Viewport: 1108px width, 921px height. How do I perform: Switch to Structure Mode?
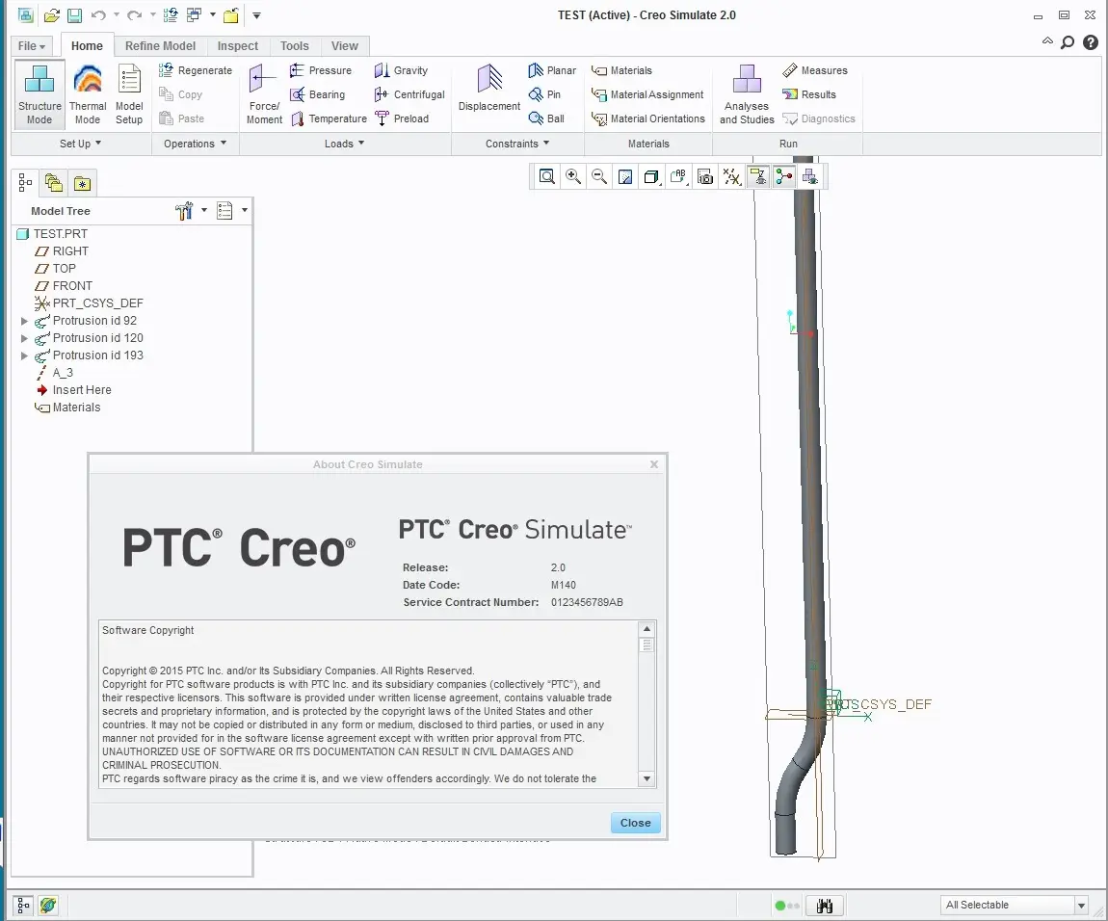(40, 94)
